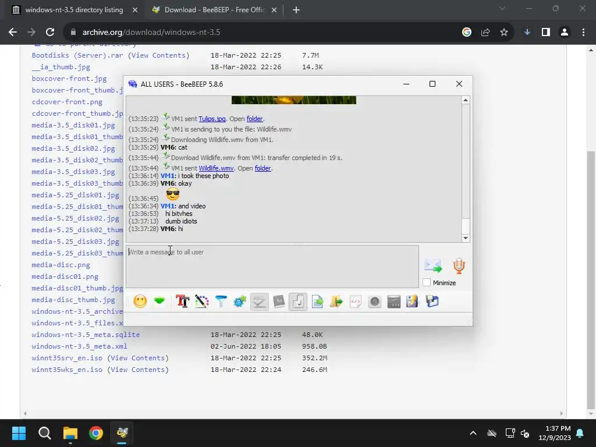Reload the archive.org page
This screenshot has height=447, width=596.
(x=50, y=33)
